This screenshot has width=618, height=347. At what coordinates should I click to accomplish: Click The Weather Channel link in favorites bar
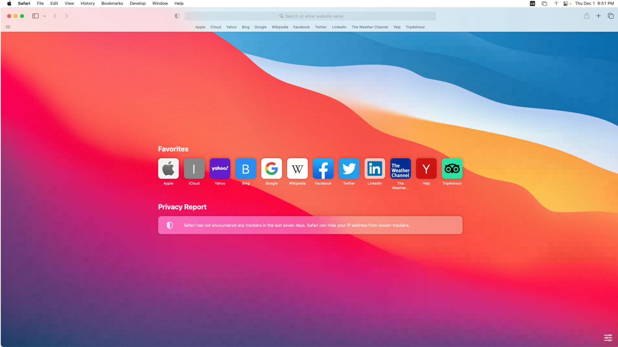coord(370,27)
